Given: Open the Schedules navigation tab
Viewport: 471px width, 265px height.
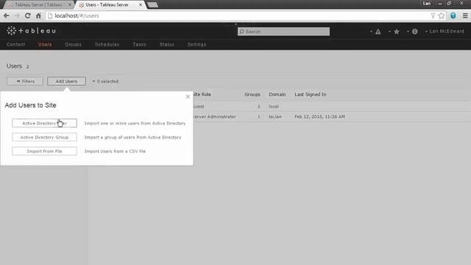Looking at the screenshot, I should [107, 44].
